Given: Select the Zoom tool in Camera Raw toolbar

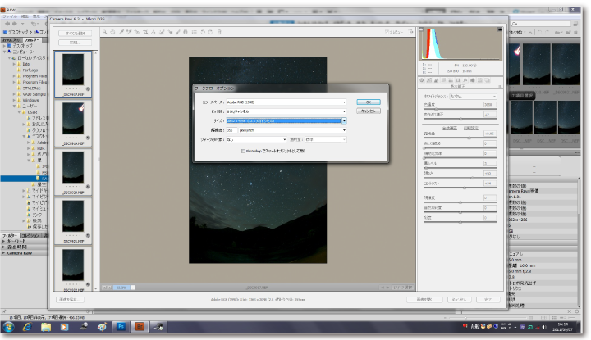Looking at the screenshot, I should click(105, 32).
